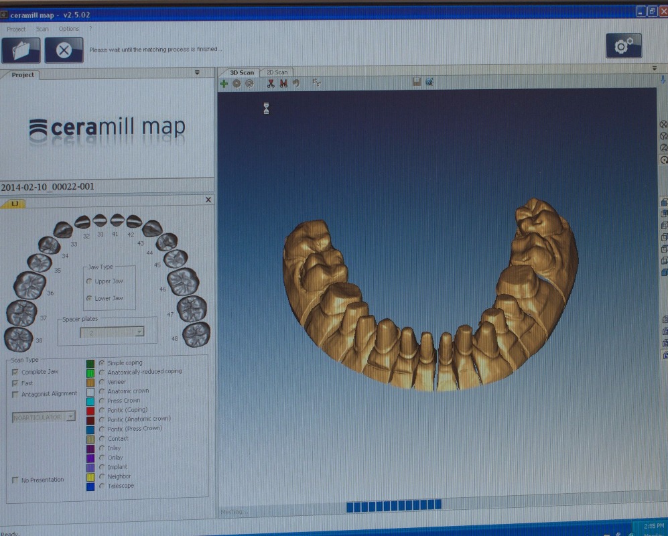Select tooth 36 in the jaw diagram
The image size is (668, 536).
click(29, 285)
